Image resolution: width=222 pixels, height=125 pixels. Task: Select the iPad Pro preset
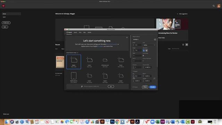74,77
